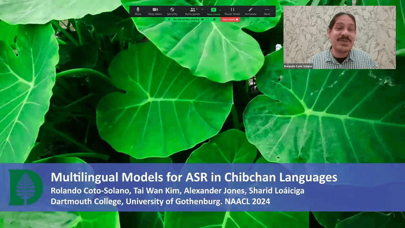Click the 'You are screen sharing' label

click(186, 20)
